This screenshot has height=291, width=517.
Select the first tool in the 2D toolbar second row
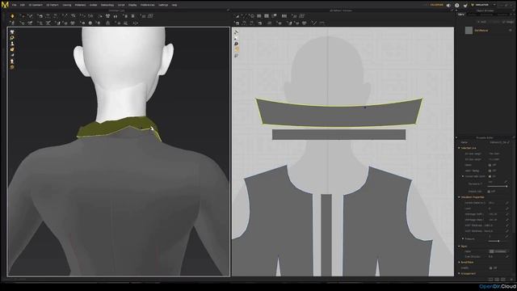point(237,23)
